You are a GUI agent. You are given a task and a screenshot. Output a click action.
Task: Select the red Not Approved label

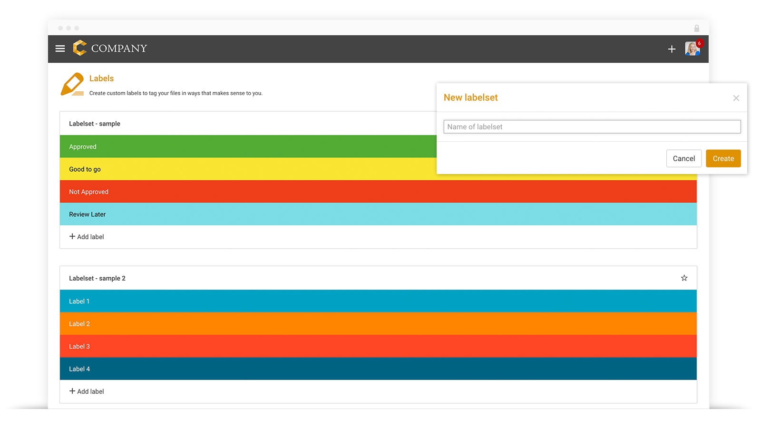378,192
